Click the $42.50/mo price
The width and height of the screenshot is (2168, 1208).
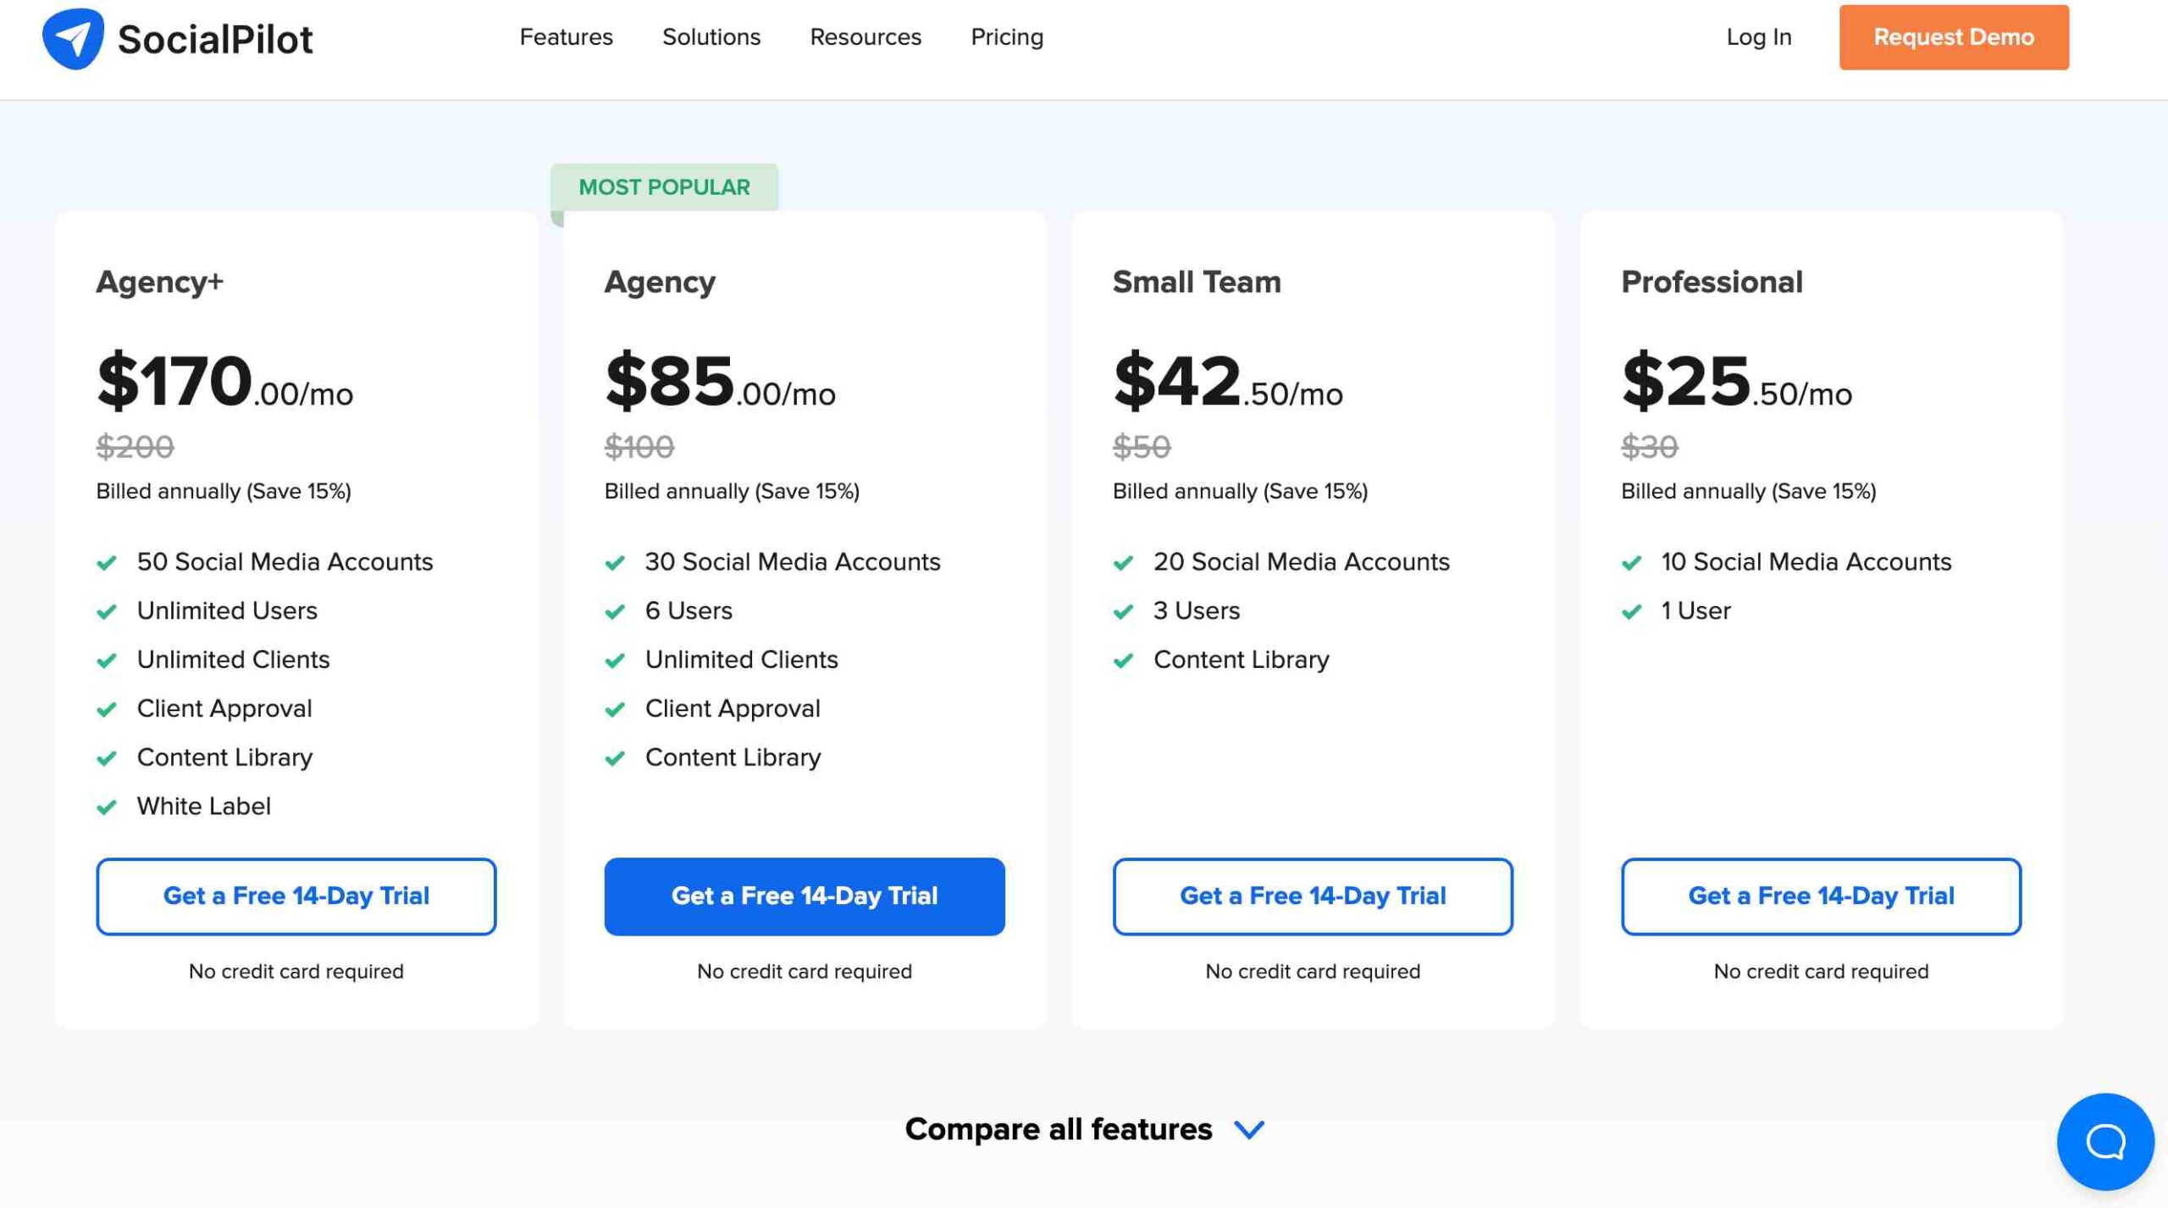1228,381
